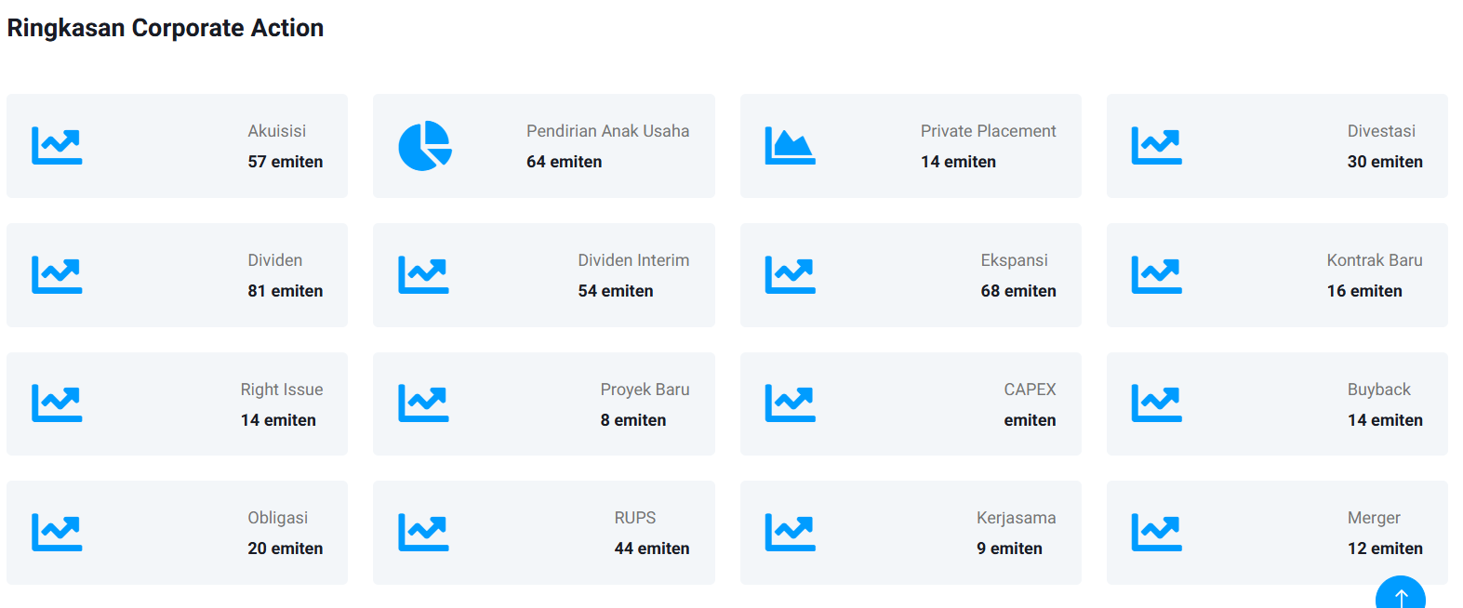Viewport: 1463px width, 608px height.
Task: Click the '44 emiten' value
Action: [651, 549]
